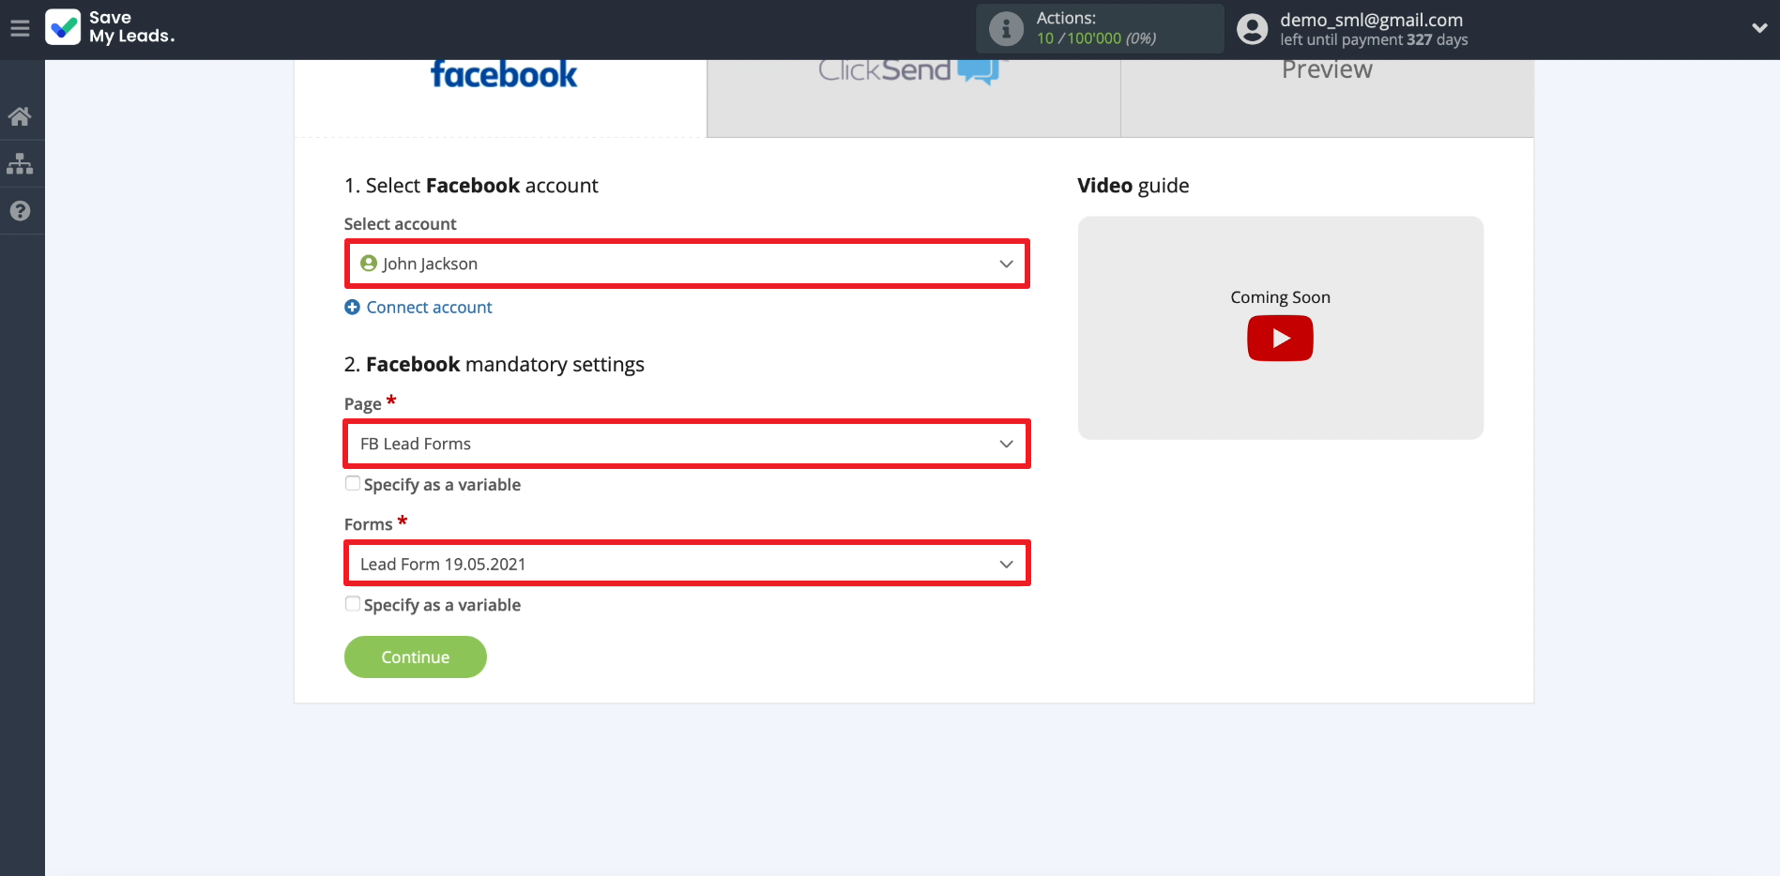The width and height of the screenshot is (1780, 876).
Task: Open the Forms dropdown showing Lead Form 19.05.2021
Action: [x=687, y=564]
